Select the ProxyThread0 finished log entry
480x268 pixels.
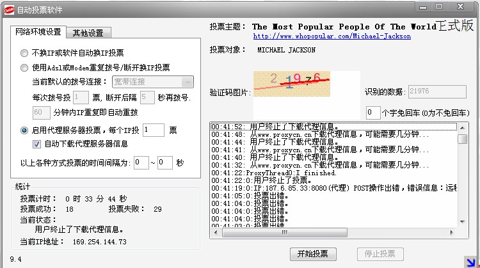click(333, 173)
